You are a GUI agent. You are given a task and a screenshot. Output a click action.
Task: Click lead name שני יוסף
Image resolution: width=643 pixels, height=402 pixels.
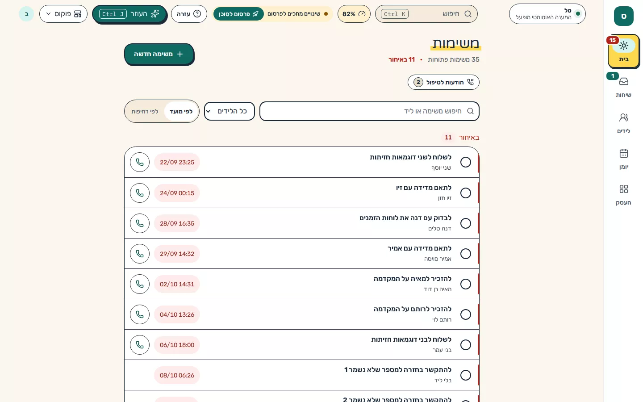(441, 168)
